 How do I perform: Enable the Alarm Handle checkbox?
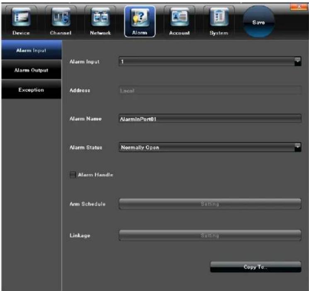[73, 175]
